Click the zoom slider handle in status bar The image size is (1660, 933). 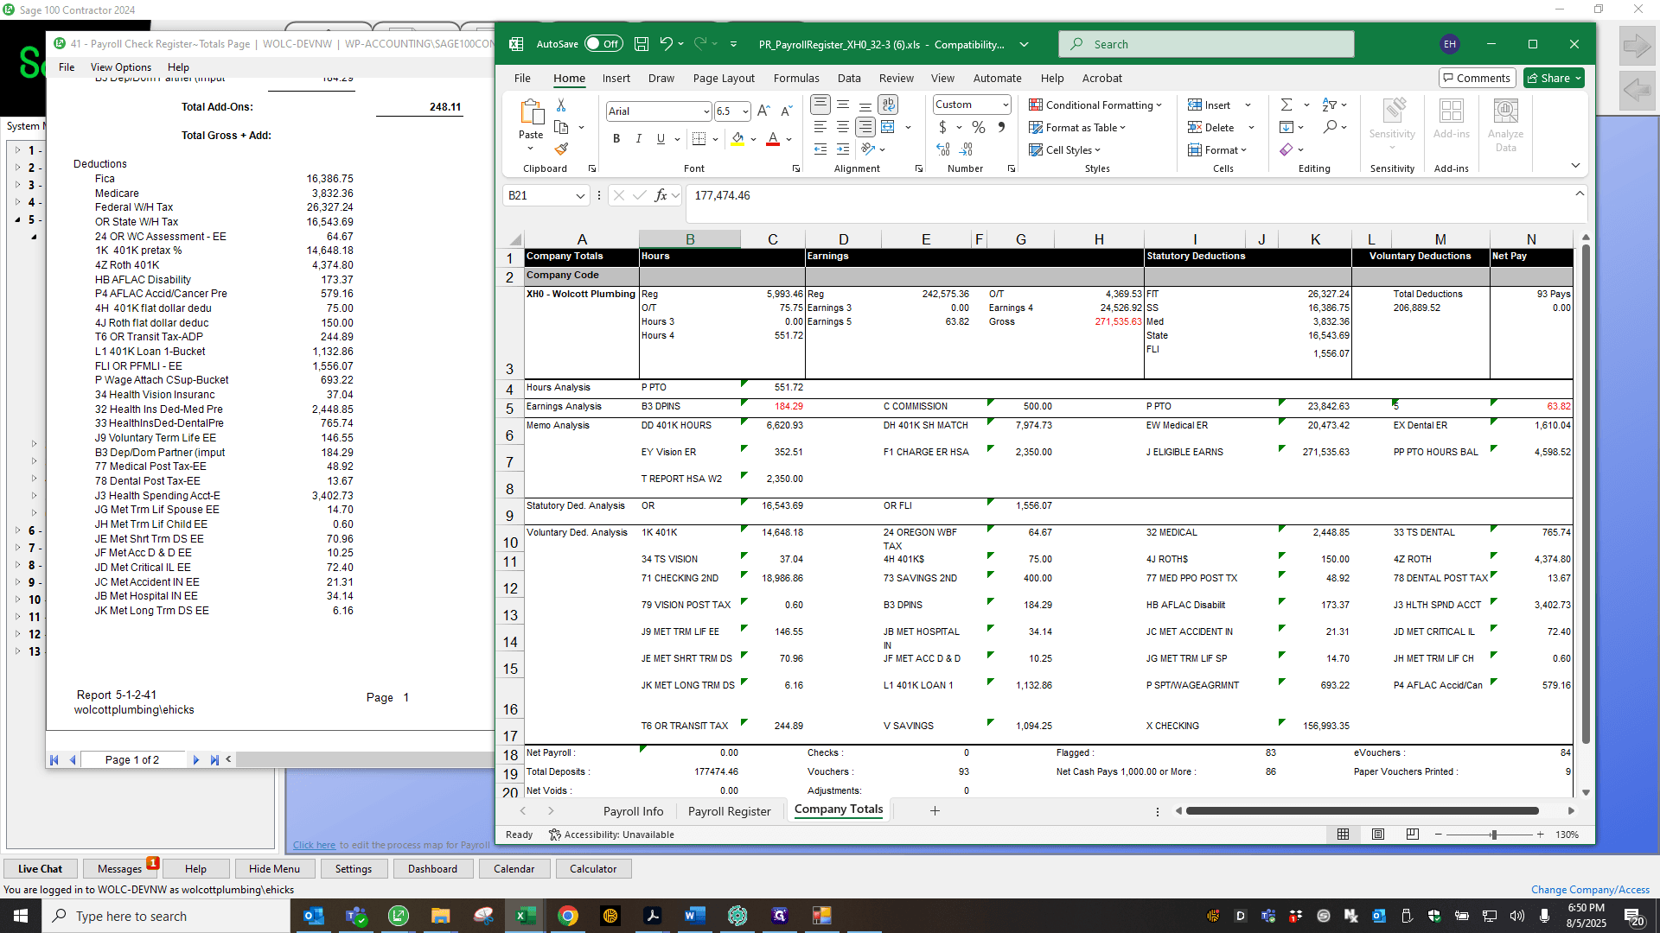pyautogui.click(x=1493, y=835)
